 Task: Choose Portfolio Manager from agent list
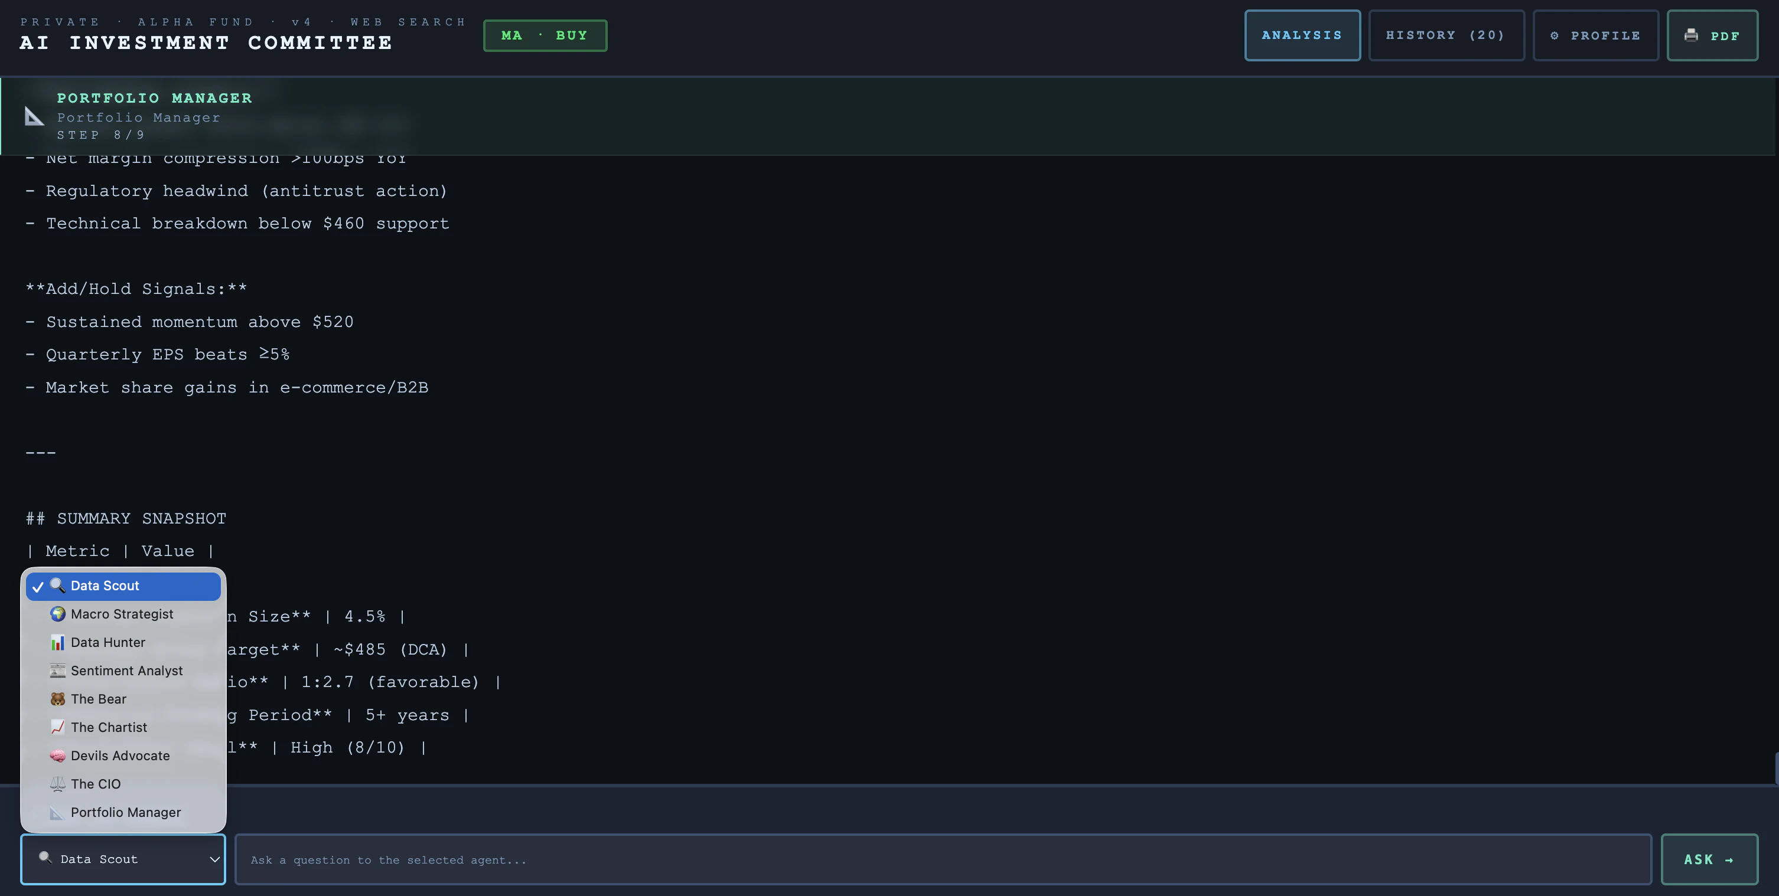coord(125,812)
